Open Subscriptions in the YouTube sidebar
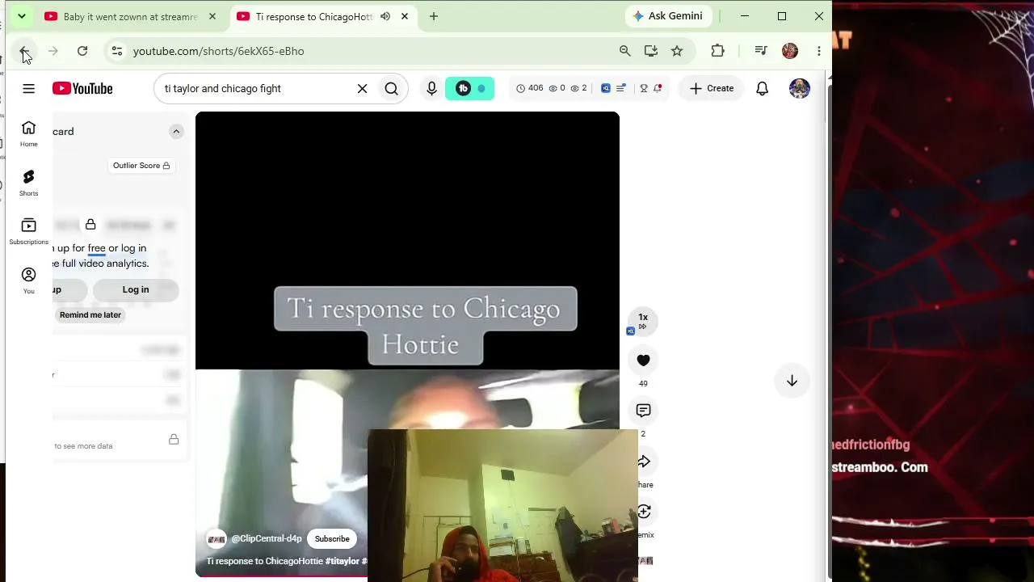Screen dimensions: 1034x582 28,231
